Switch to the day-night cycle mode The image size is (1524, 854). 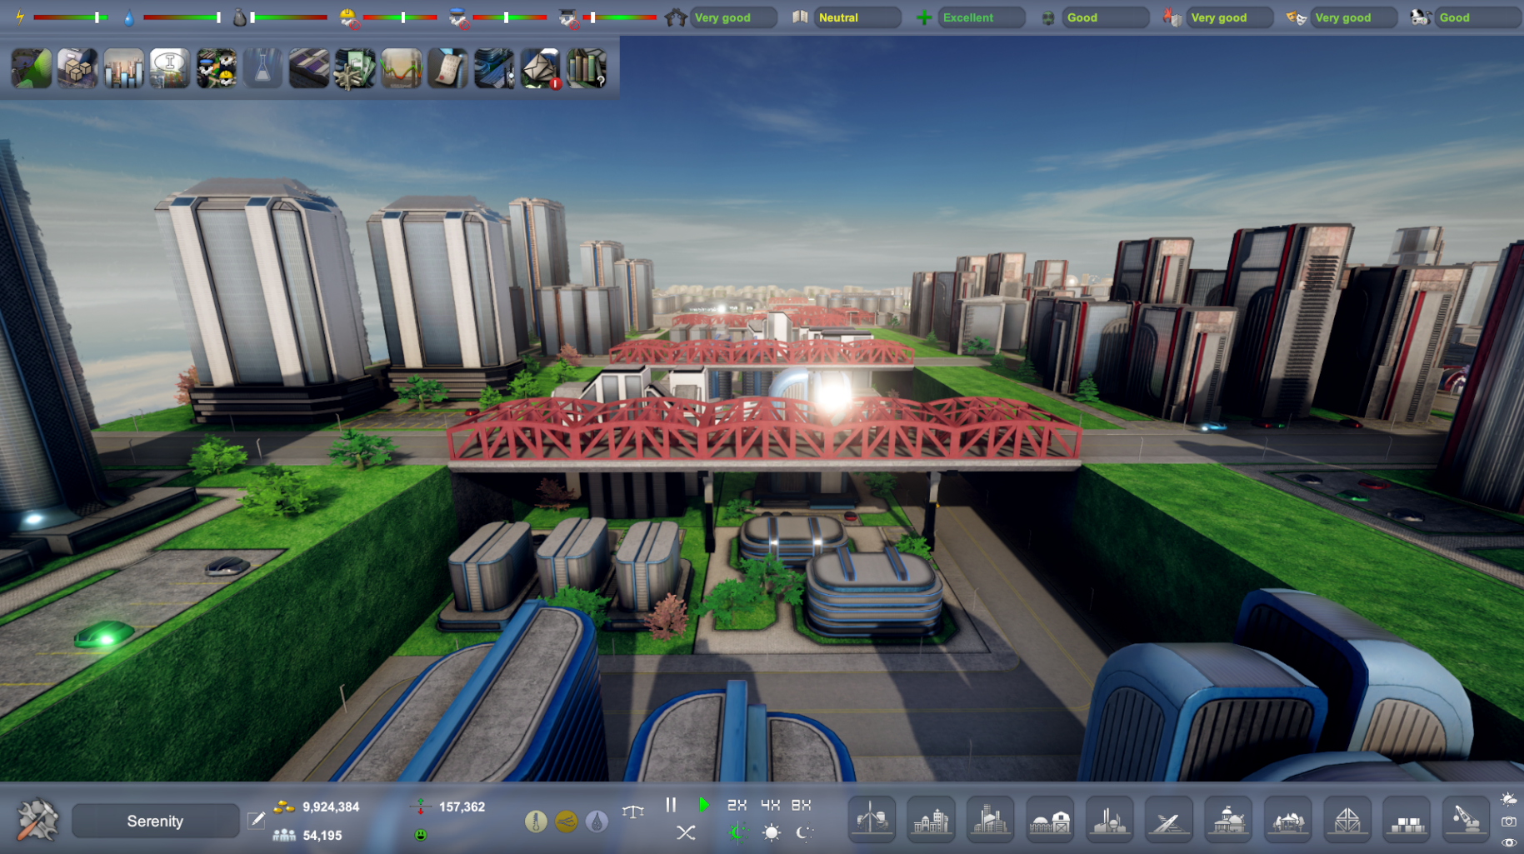coord(738,832)
